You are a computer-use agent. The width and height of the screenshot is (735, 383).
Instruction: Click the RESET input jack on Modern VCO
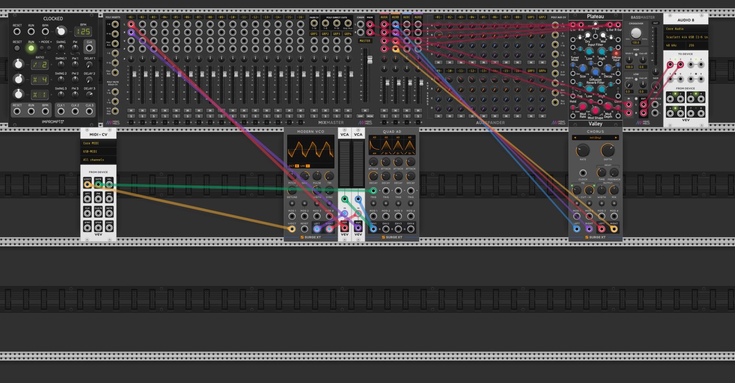(x=304, y=229)
